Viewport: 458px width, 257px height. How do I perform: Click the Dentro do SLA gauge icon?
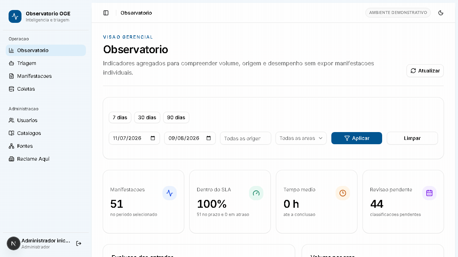256,193
